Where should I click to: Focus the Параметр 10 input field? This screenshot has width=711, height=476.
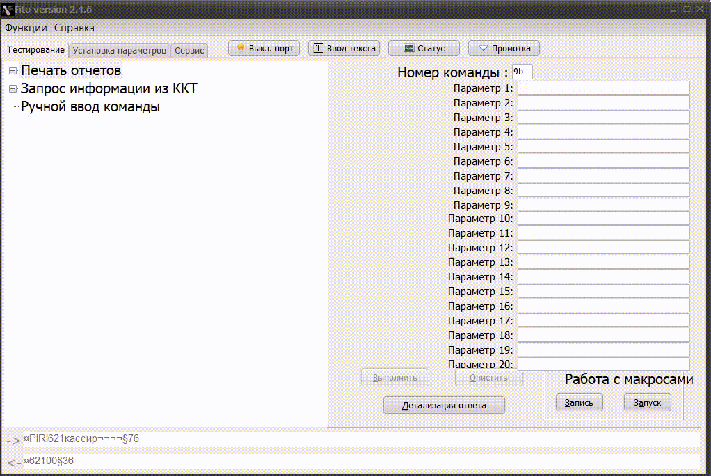tap(603, 219)
